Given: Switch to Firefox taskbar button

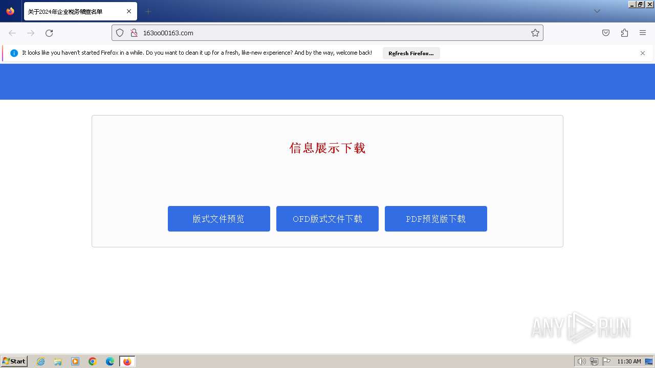Looking at the screenshot, I should (127, 361).
